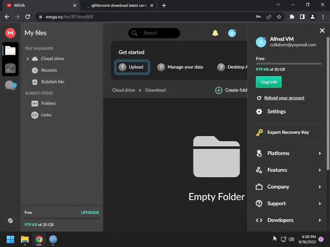The height and width of the screenshot is (247, 330).
Task: Select Recents in file manager
Action: pyautogui.click(x=49, y=70)
